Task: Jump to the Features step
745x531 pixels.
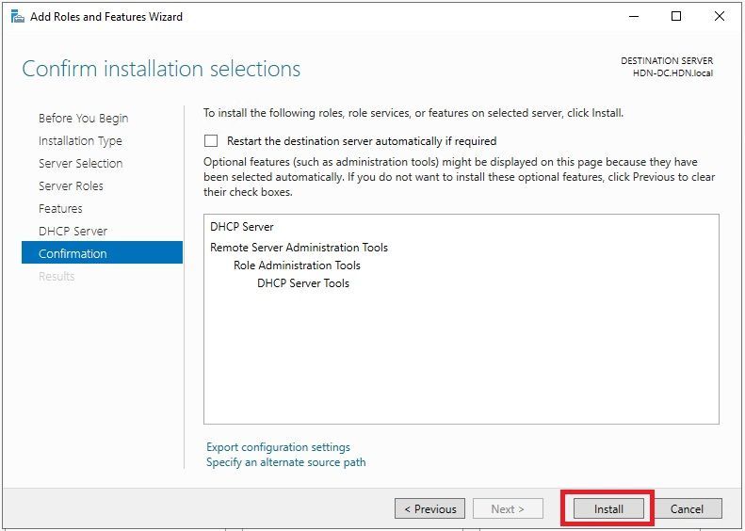Action: [x=60, y=208]
